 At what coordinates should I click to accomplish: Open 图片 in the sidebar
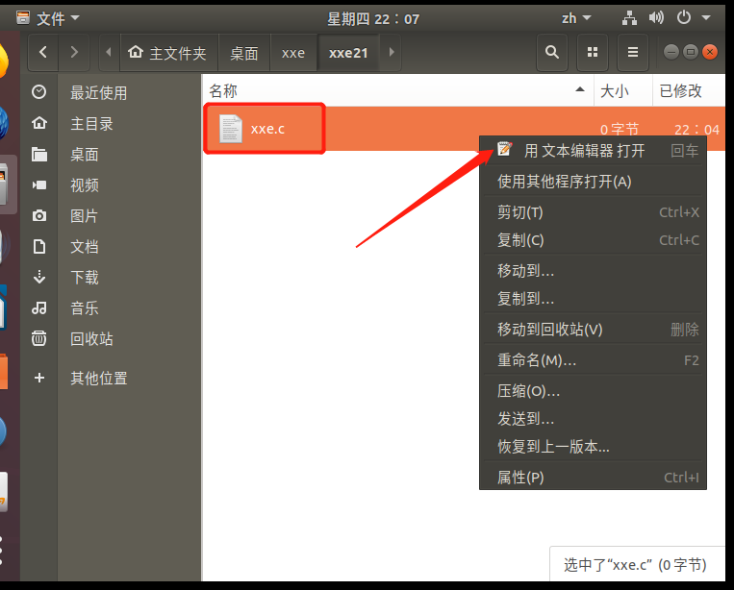coord(85,216)
